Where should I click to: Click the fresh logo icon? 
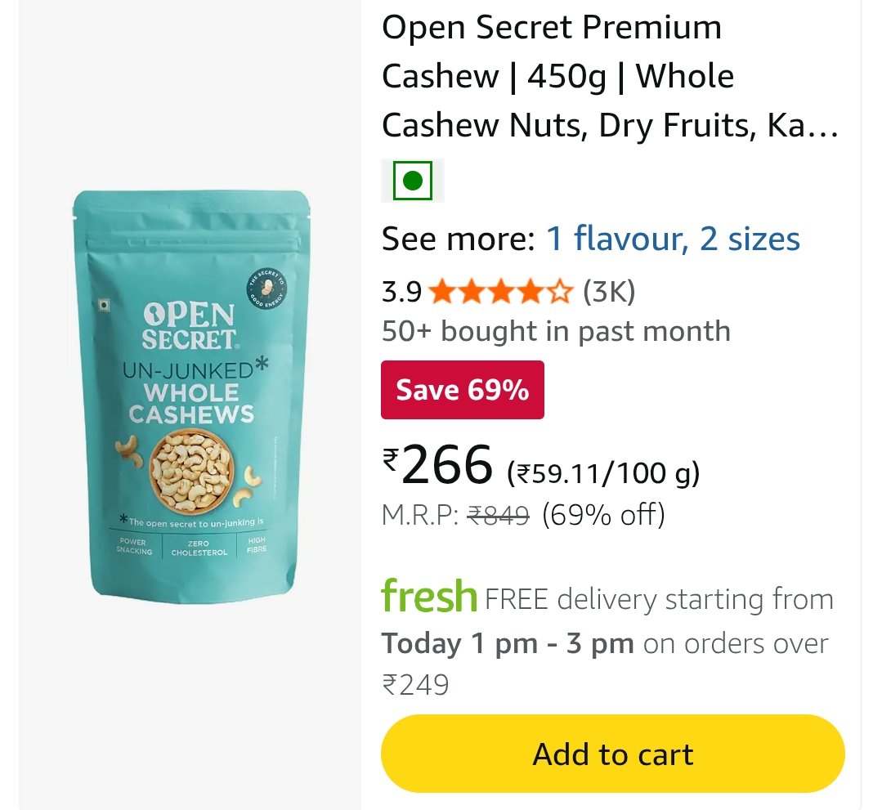[x=429, y=596]
